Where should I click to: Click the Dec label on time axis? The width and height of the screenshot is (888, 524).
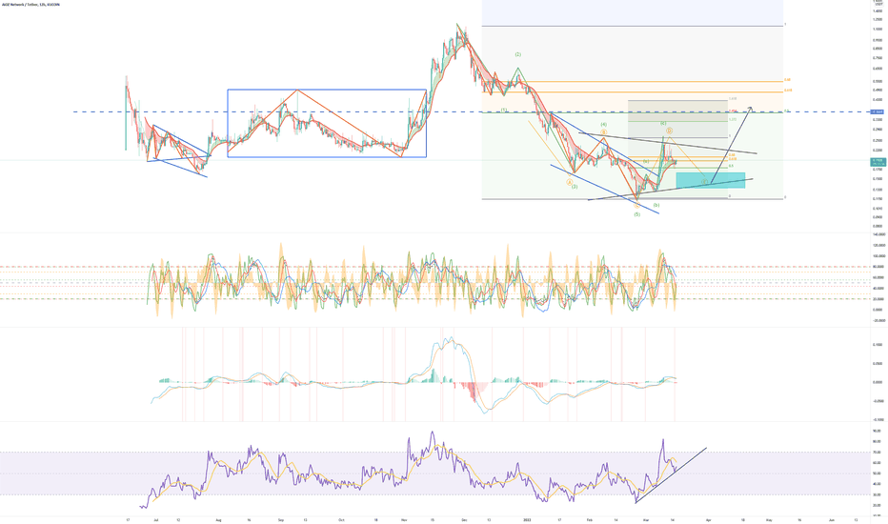(464, 519)
